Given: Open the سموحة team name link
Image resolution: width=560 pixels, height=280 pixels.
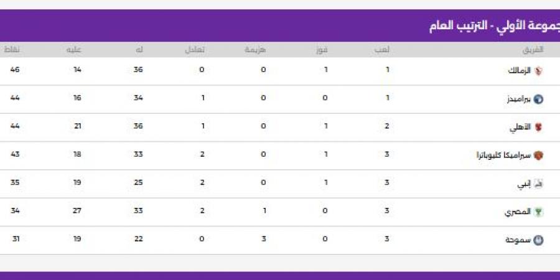Looking at the screenshot, I should [x=519, y=240].
